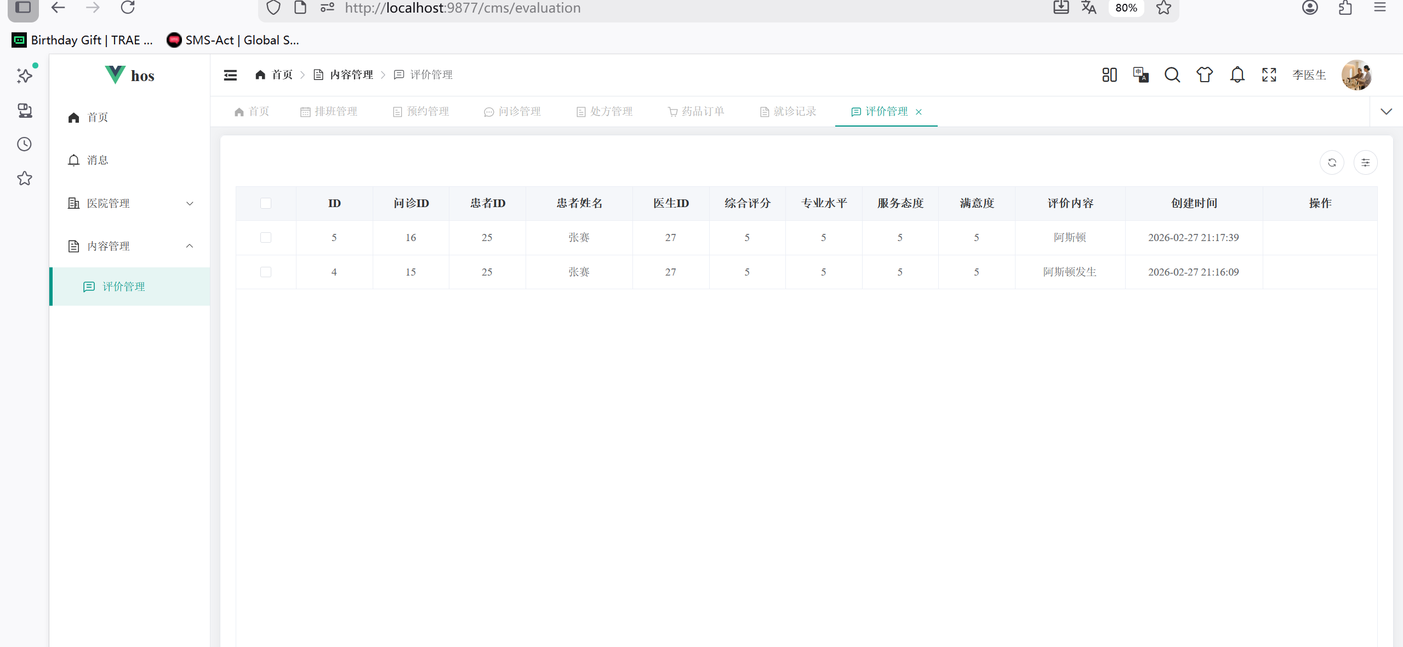The image size is (1403, 647).
Task: Open the language translation icon in header
Action: 1140,75
